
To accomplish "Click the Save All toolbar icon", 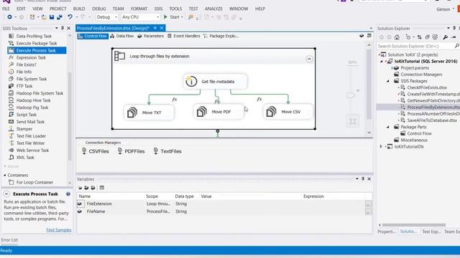I will click(x=60, y=17).
